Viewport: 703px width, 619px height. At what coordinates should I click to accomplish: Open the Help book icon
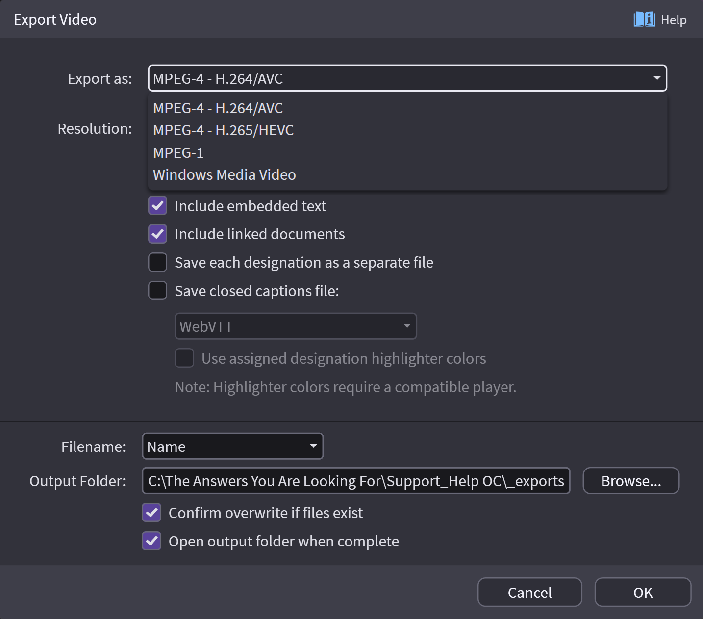tap(644, 20)
